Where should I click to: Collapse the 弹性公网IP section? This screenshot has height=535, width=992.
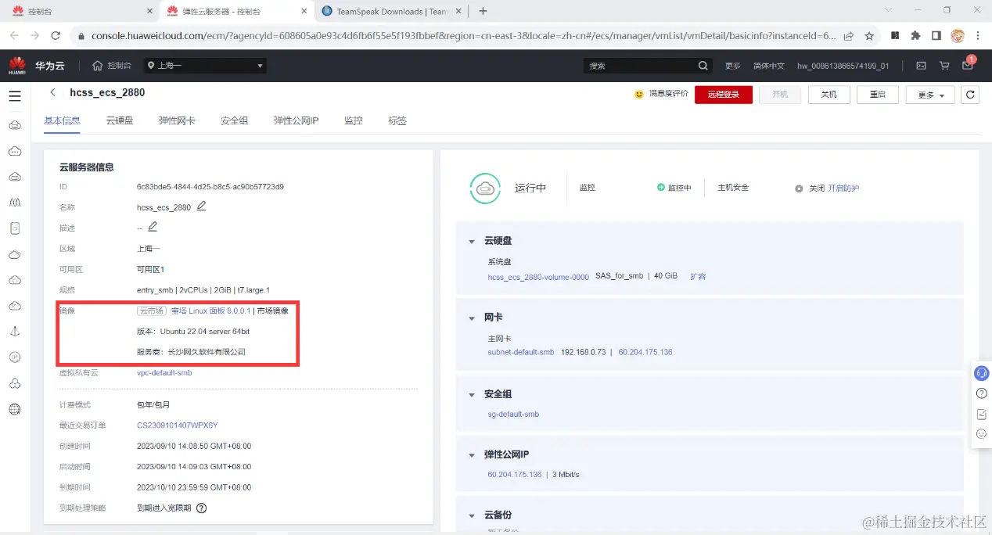click(x=472, y=455)
